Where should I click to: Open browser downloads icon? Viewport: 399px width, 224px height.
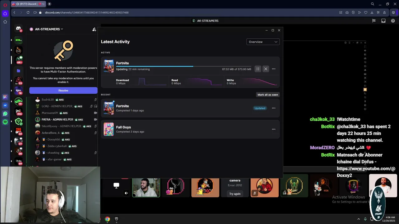tap(372, 12)
